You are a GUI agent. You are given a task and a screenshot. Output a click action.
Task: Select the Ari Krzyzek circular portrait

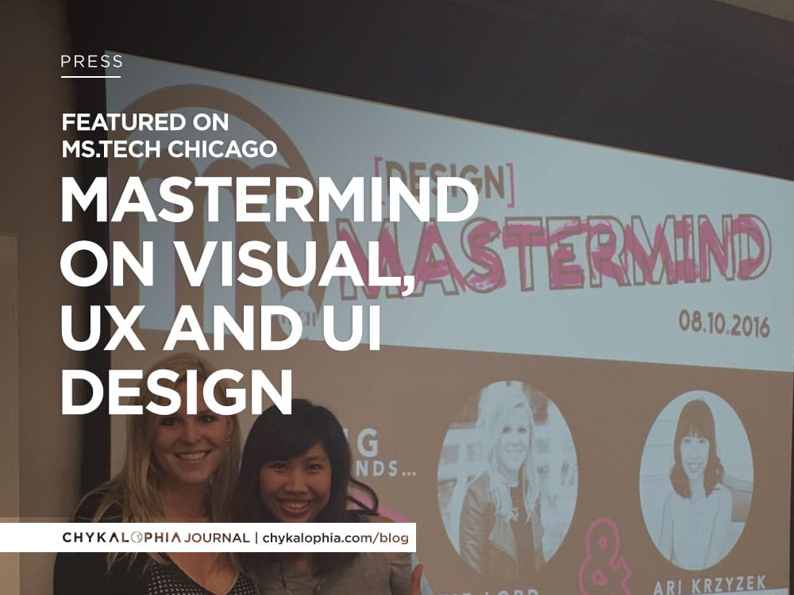696,480
